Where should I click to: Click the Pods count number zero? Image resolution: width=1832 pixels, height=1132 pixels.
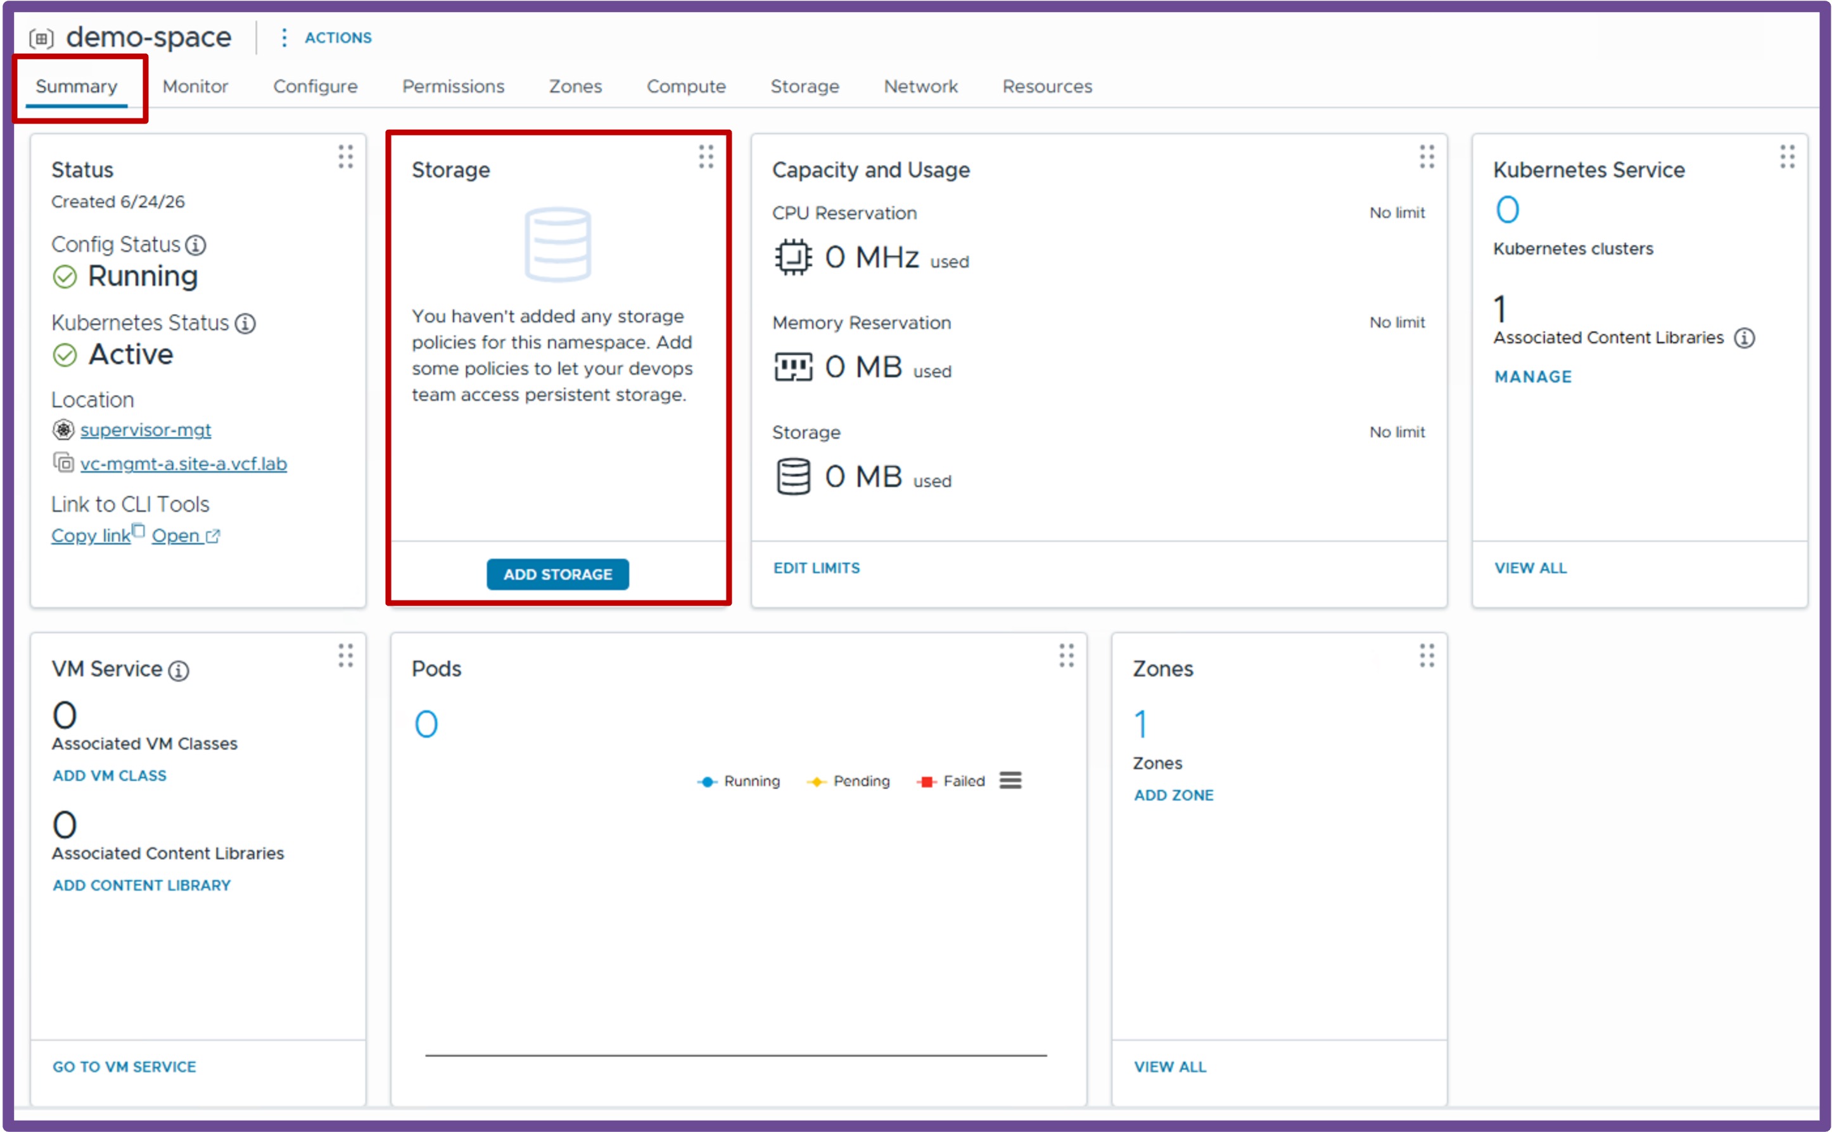(426, 724)
